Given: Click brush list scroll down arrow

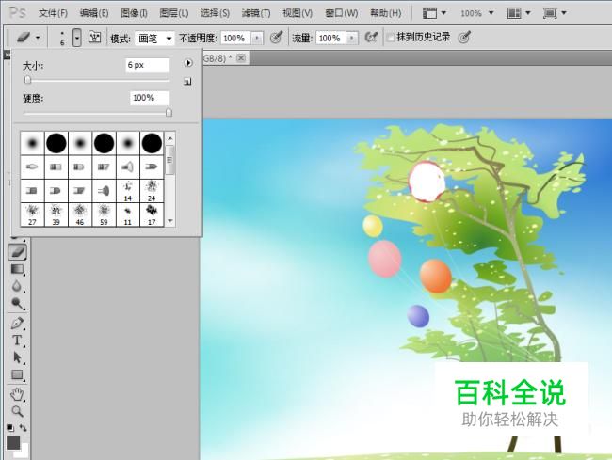Looking at the screenshot, I should coord(170,221).
